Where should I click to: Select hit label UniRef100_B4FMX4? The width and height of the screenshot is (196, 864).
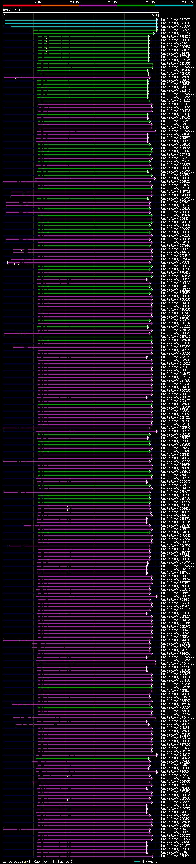pyautogui.click(x=176, y=195)
